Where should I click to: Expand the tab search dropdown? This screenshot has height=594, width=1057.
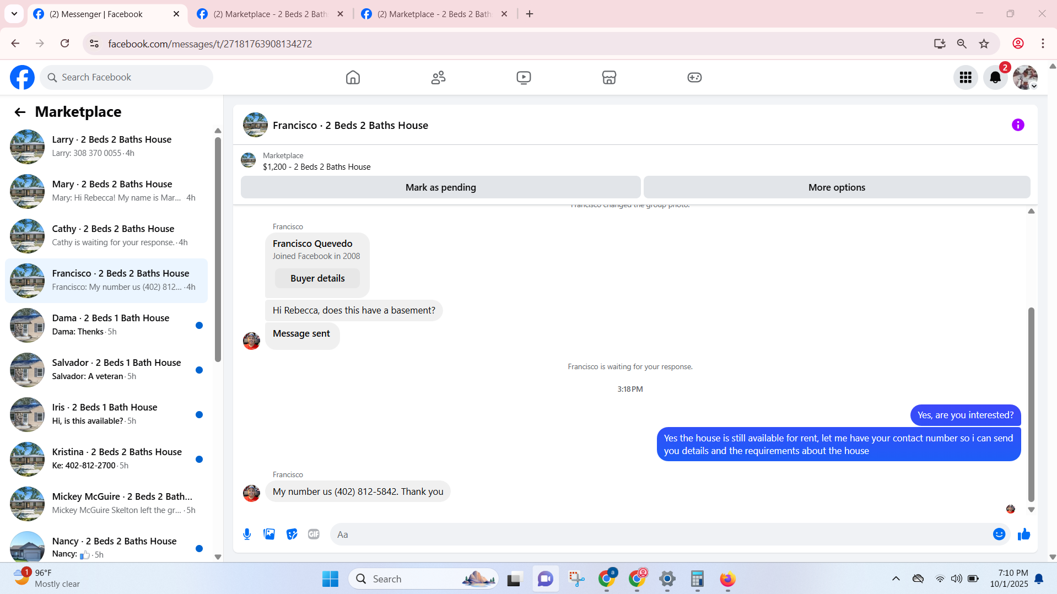click(x=14, y=14)
